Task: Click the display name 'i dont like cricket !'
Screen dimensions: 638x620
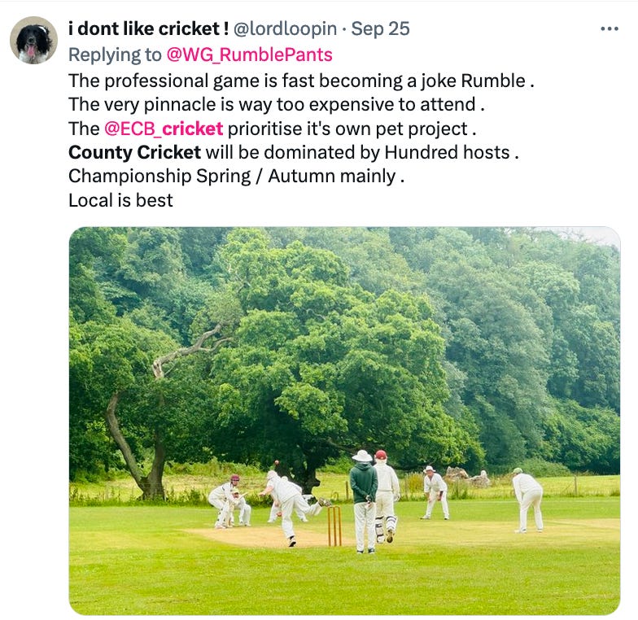Action: 148,29
